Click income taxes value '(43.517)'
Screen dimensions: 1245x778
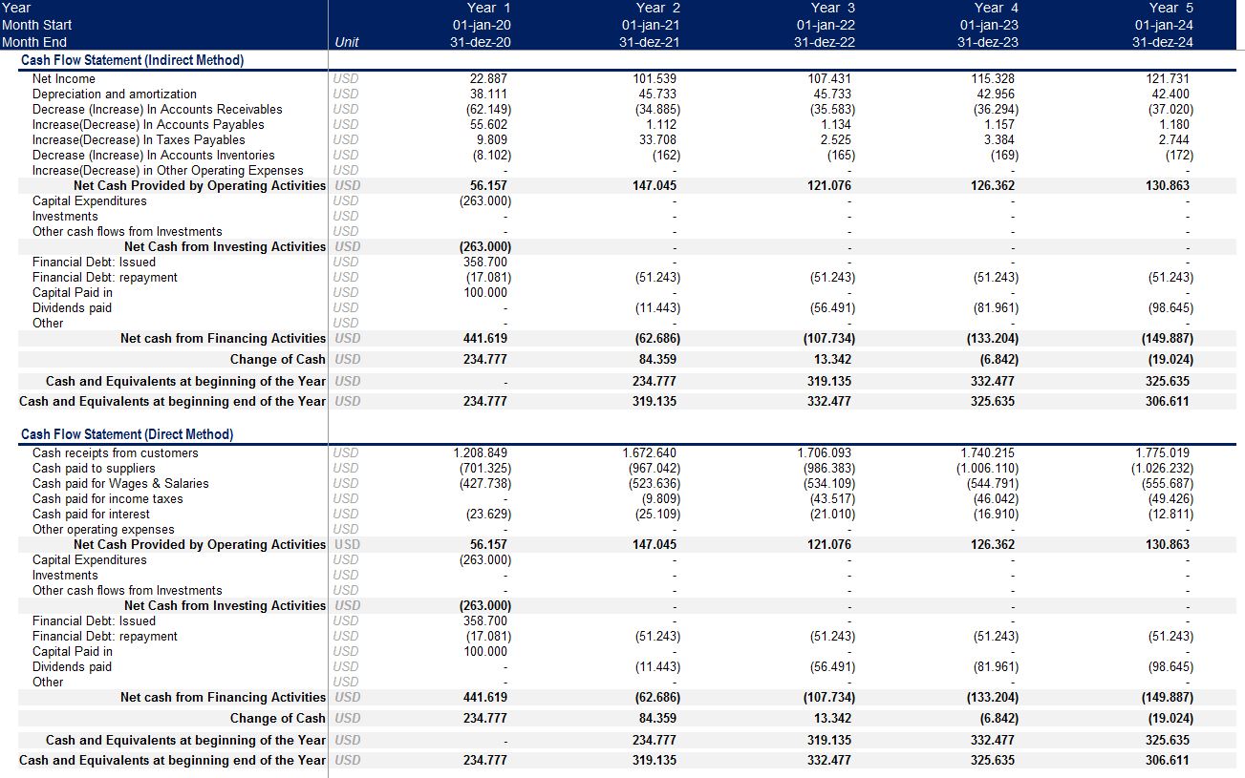point(832,498)
